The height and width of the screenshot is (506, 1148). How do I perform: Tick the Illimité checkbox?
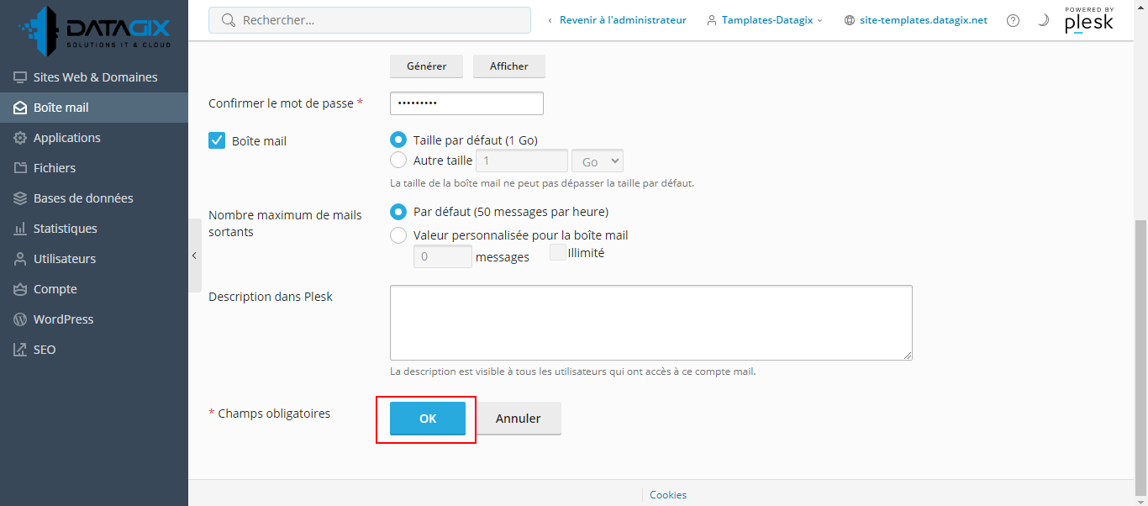point(557,252)
